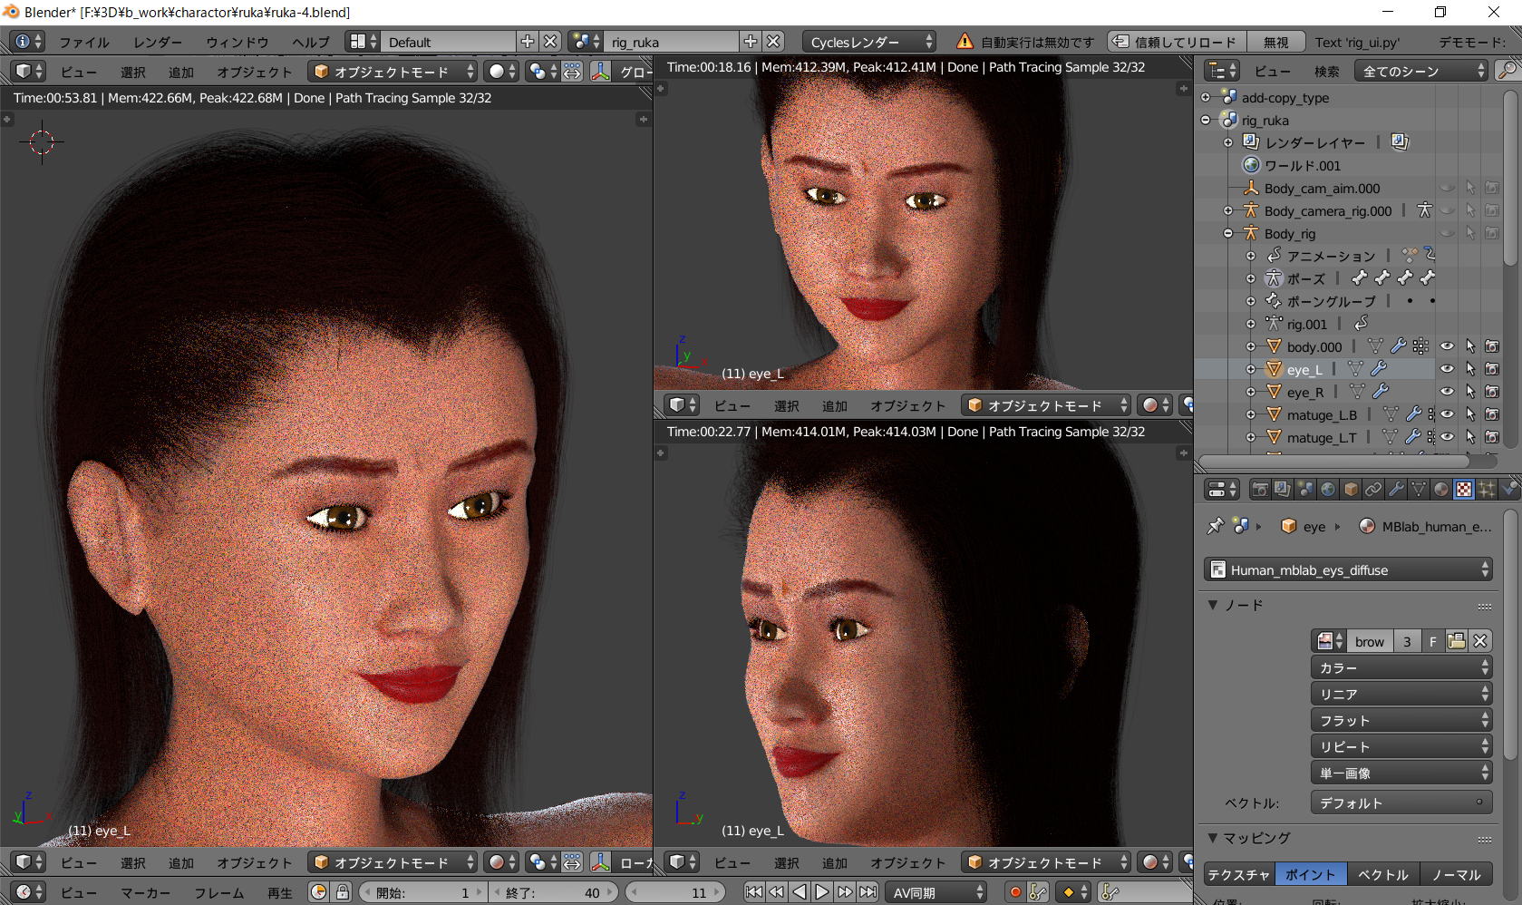Click the 信頼してリロード button

(1176, 42)
